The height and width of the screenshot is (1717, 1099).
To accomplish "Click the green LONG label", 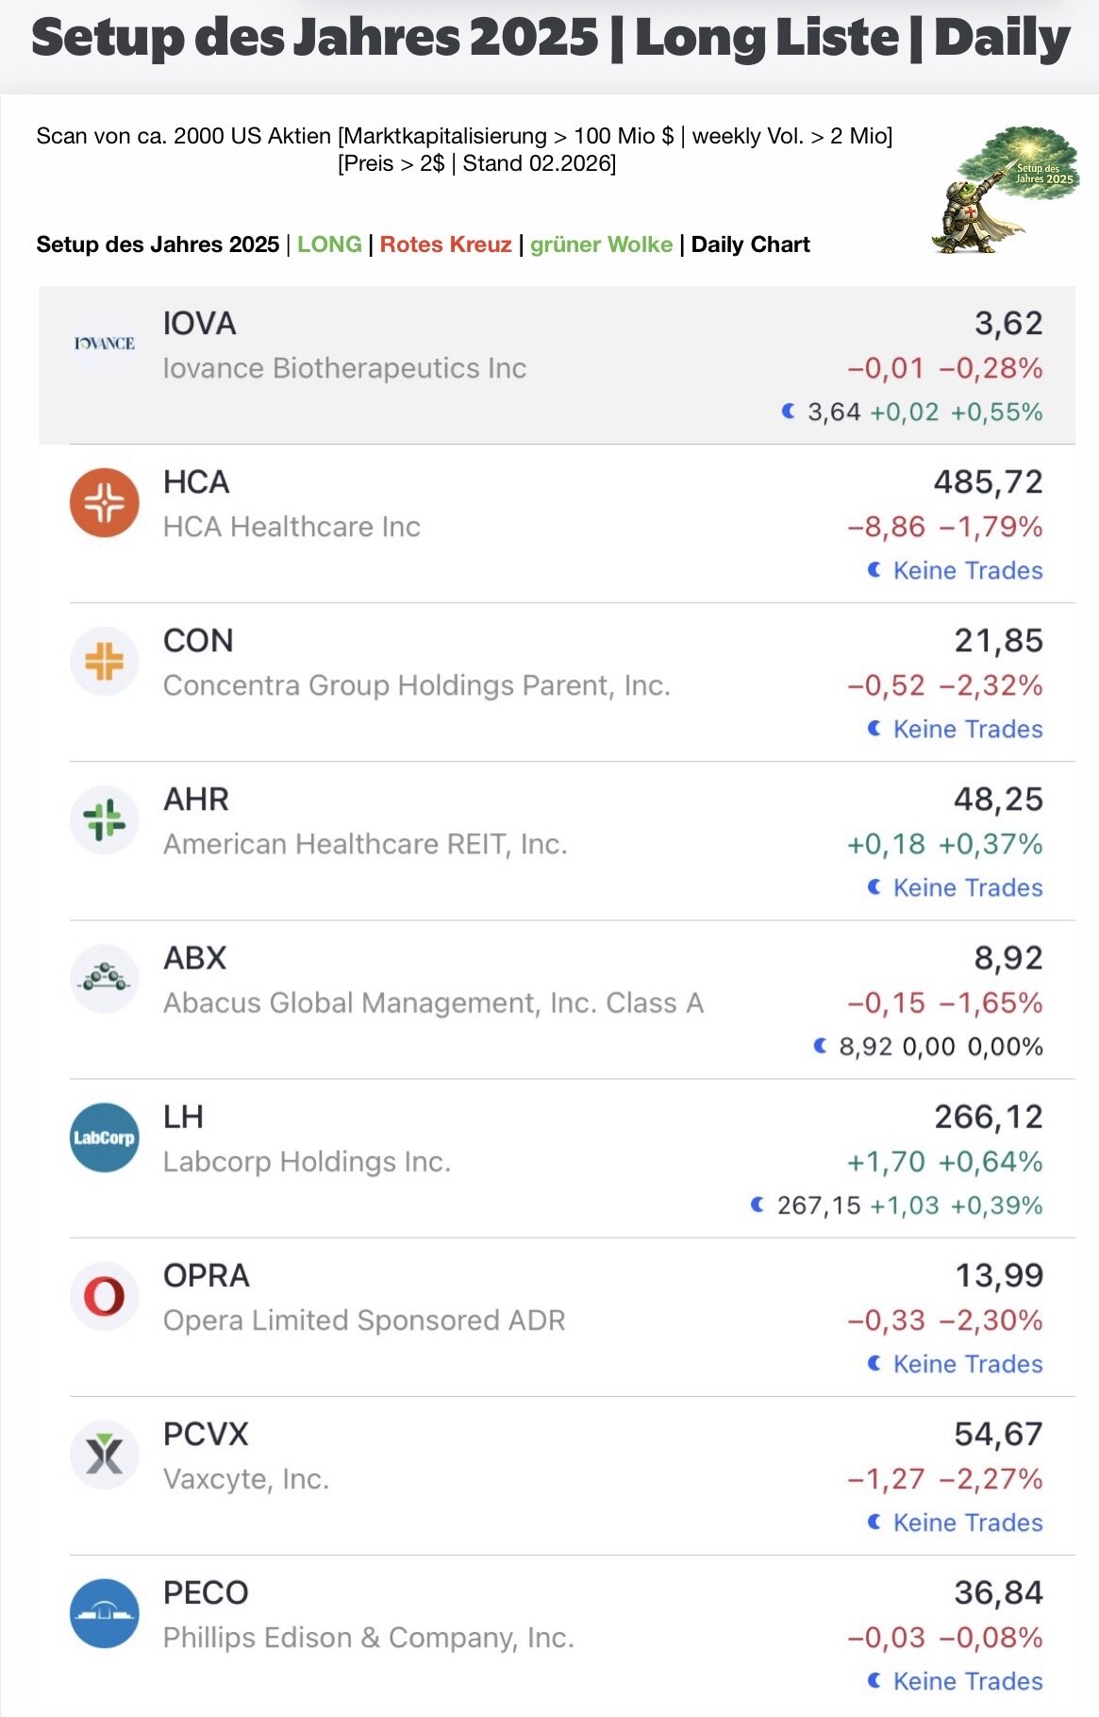I will tap(329, 244).
